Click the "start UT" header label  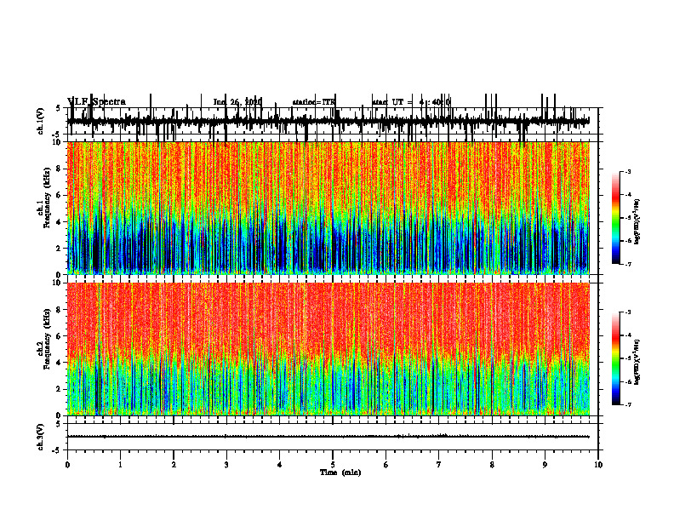tap(388, 102)
